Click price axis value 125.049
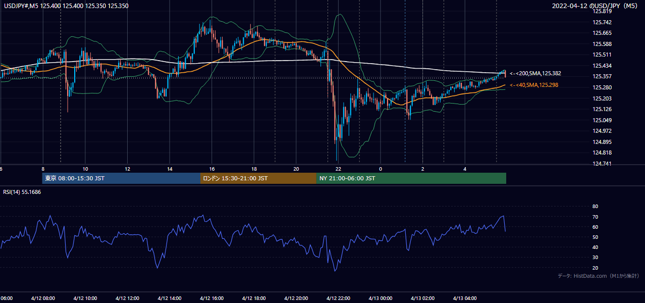Viewport: 645px width, 303px height. [x=602, y=120]
